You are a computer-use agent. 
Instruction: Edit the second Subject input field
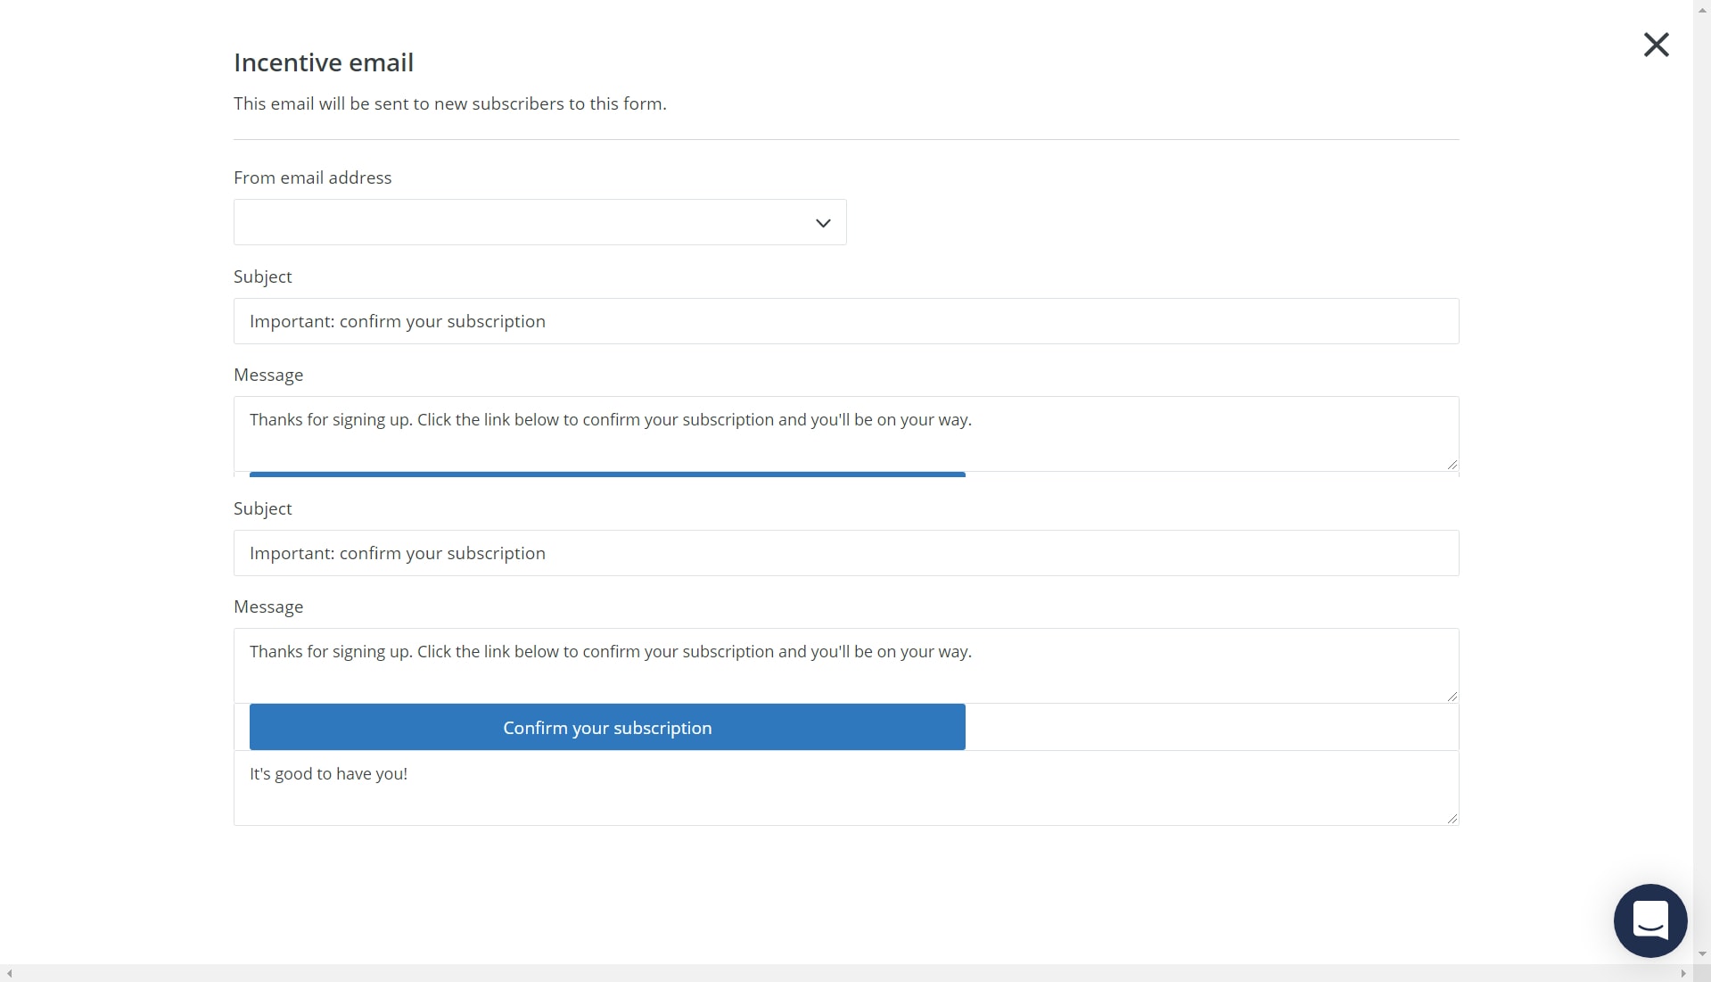tap(845, 553)
